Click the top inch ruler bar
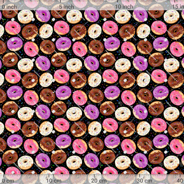The height and width of the screenshot is (184, 184). [x=92, y=5]
